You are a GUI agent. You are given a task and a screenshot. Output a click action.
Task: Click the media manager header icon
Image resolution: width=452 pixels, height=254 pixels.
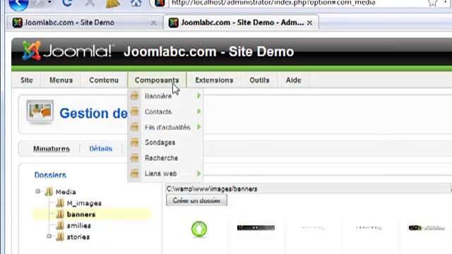click(x=40, y=111)
